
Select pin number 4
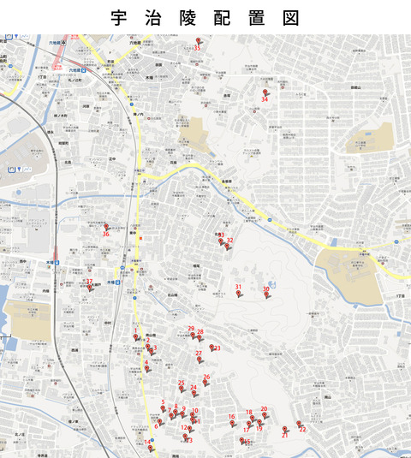tap(147, 369)
